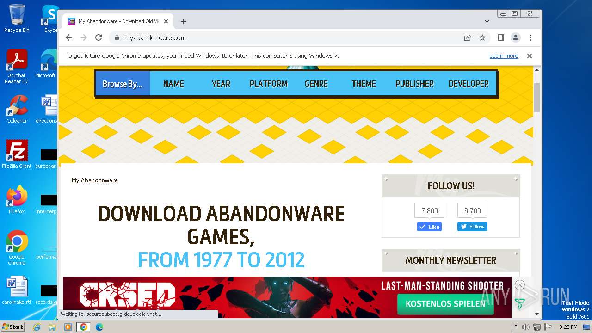The width and height of the screenshot is (592, 333).
Task: Browse games by NAME
Action: click(x=173, y=84)
